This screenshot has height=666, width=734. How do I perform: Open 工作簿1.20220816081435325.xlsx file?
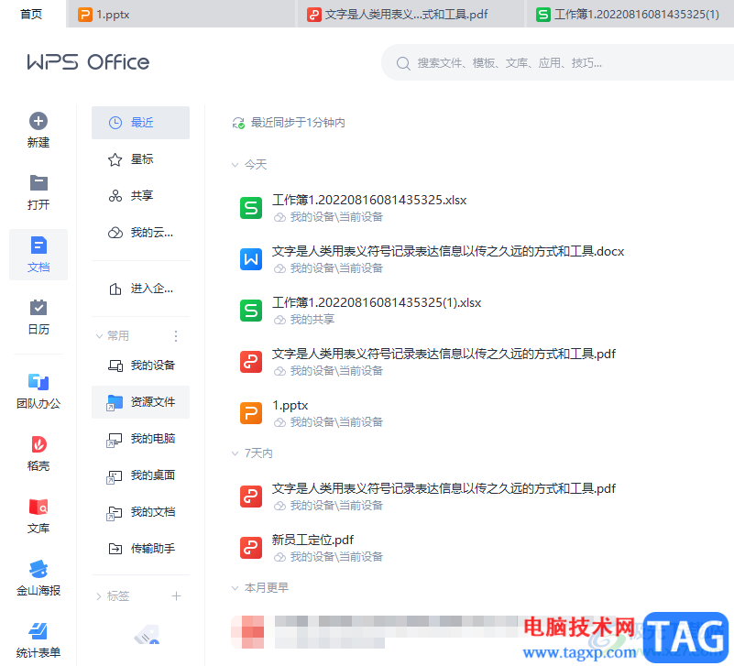[x=370, y=200]
